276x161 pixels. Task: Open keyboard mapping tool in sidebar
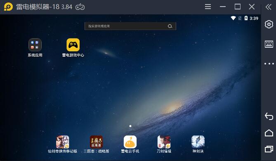269,44
